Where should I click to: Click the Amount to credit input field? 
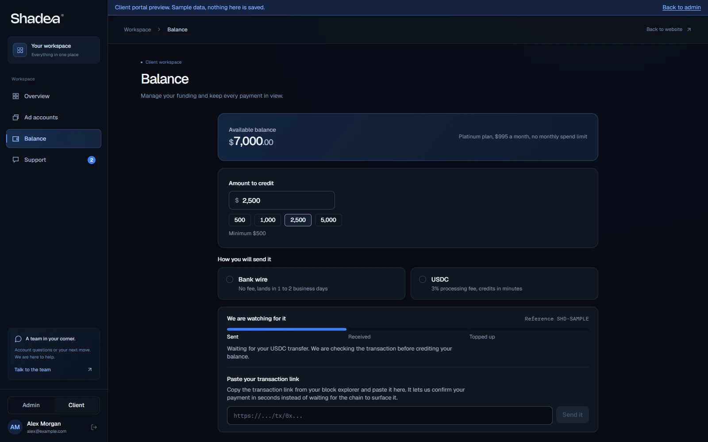click(282, 200)
